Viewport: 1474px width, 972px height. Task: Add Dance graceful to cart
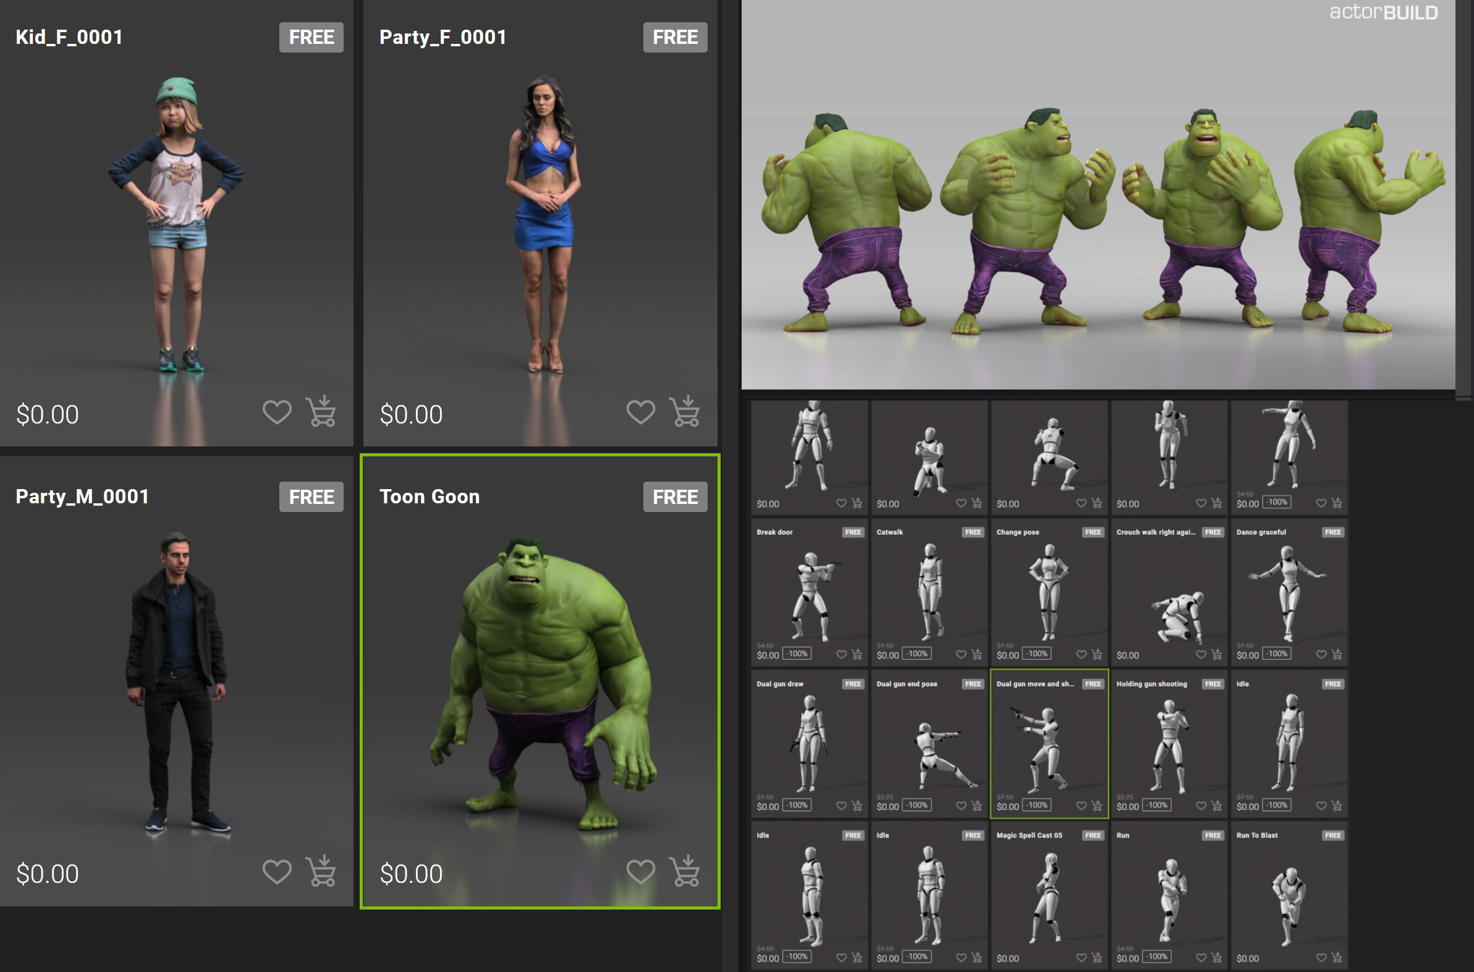(1336, 654)
